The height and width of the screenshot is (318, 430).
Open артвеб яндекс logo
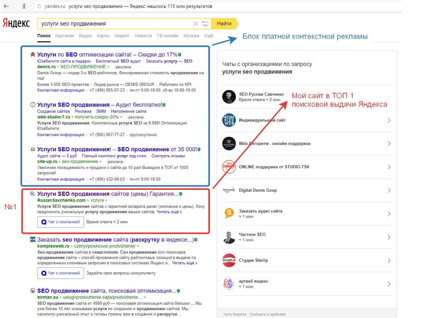(x=229, y=284)
